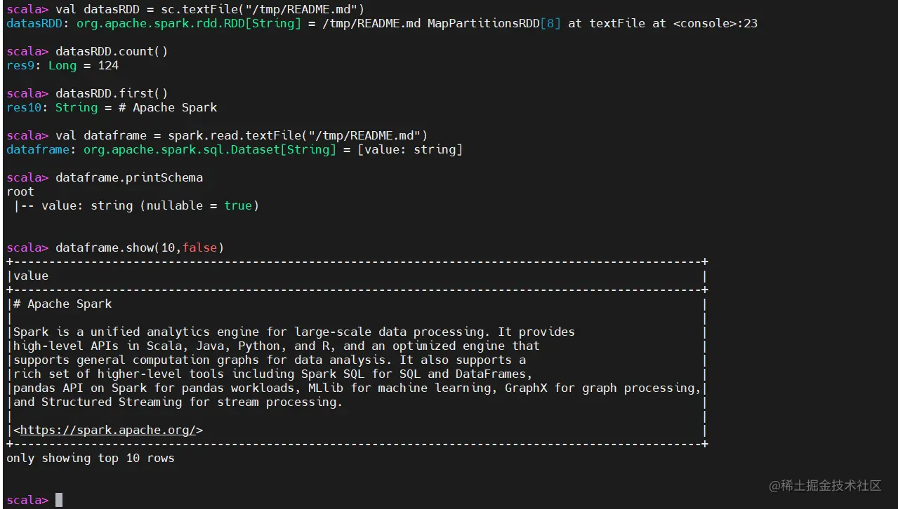Click the "value" column header in table

point(31,276)
